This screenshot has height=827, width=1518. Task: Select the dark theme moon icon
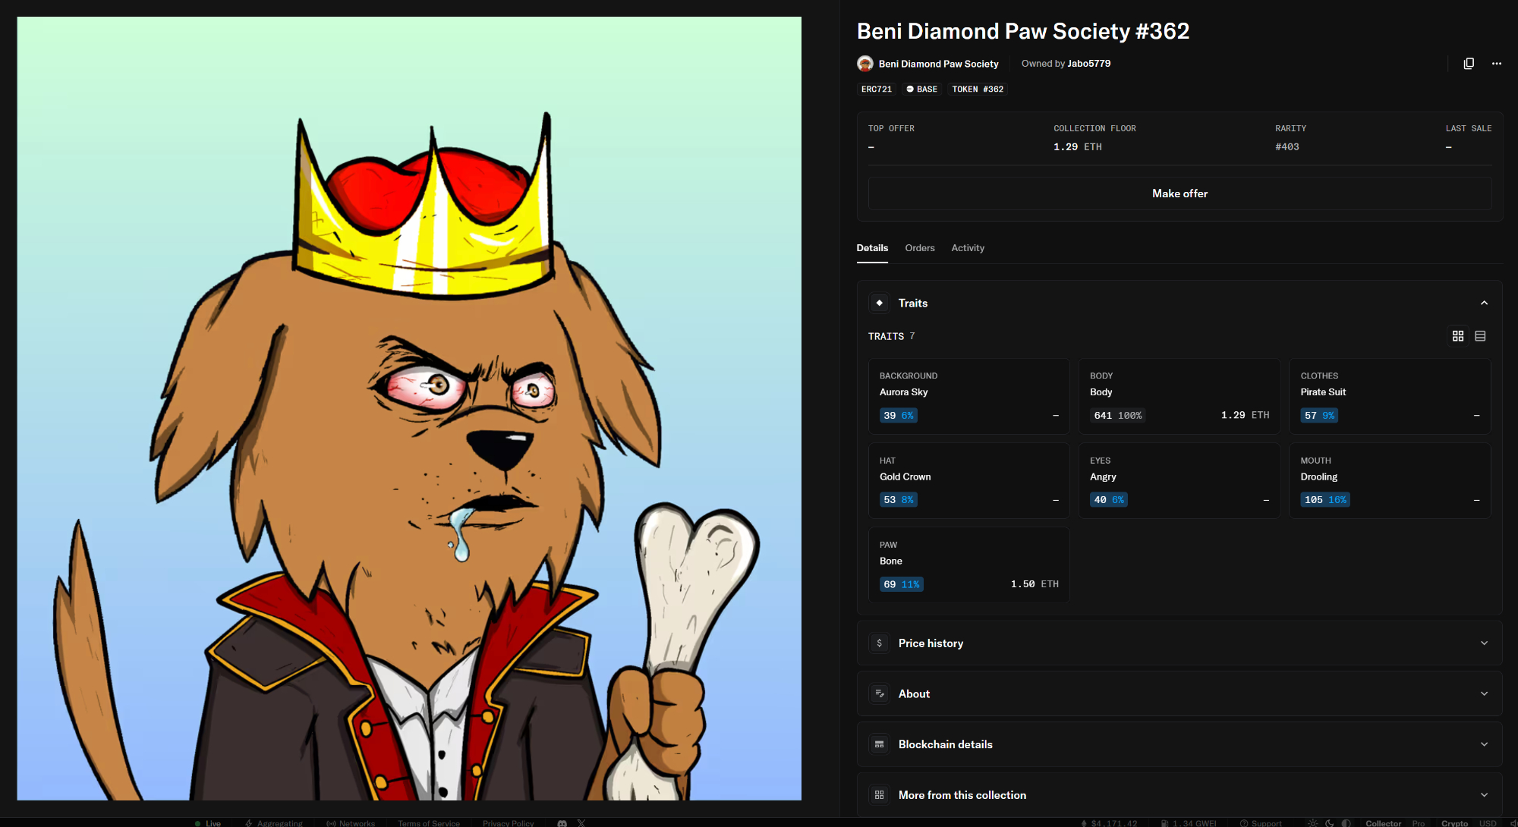pos(1330,823)
